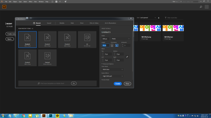Open the View menu
The image size is (211, 118).
35,2
